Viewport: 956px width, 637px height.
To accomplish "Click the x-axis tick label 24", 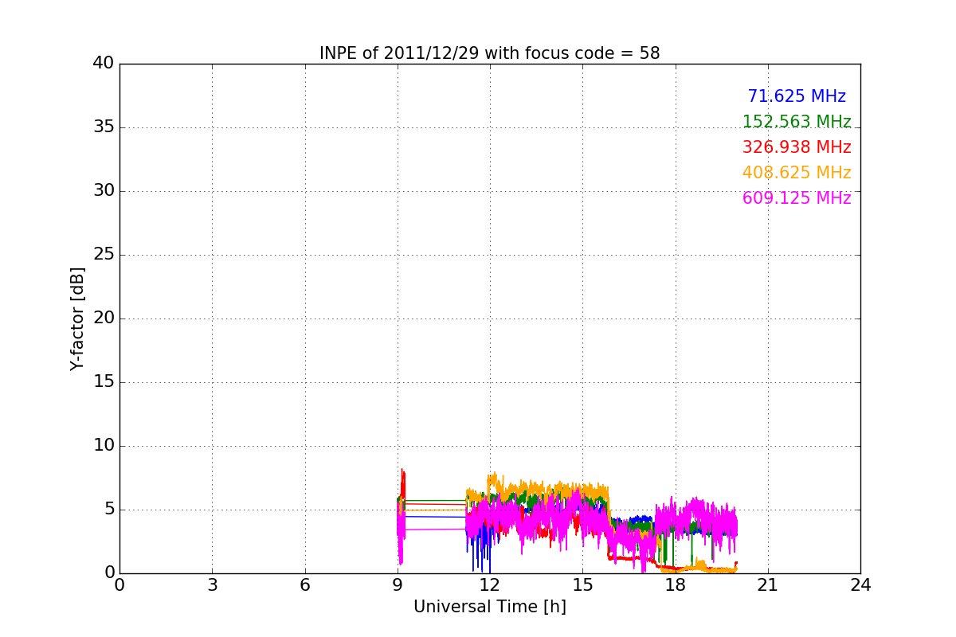I will click(860, 585).
